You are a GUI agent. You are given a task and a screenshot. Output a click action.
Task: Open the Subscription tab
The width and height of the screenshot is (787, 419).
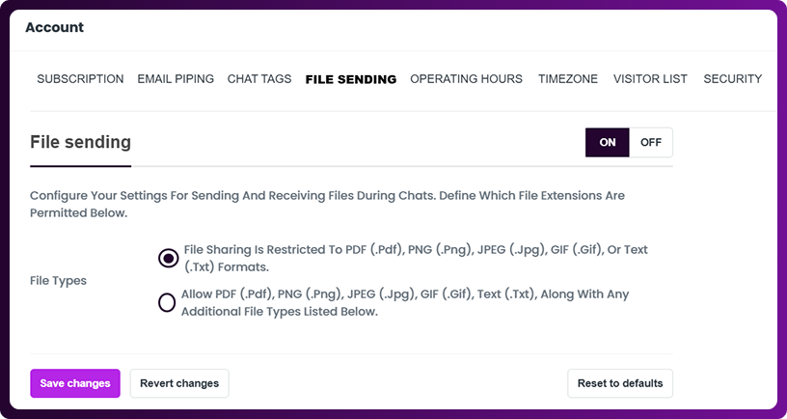point(80,79)
